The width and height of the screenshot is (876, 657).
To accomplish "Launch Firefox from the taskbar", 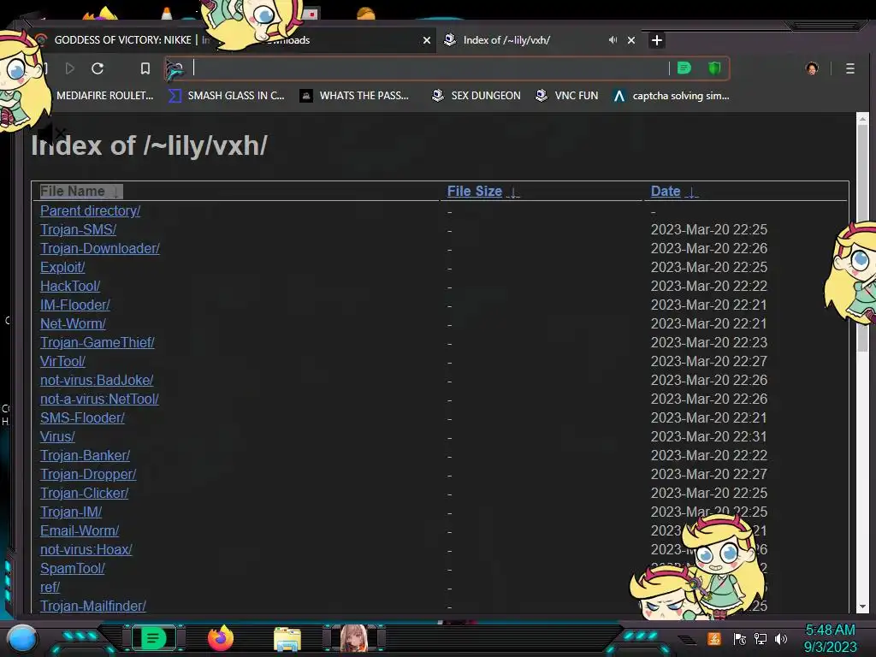I will tap(221, 638).
